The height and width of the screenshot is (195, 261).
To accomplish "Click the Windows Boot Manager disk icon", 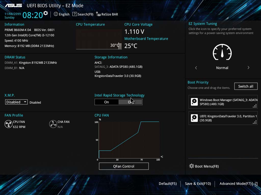I will (194, 102).
